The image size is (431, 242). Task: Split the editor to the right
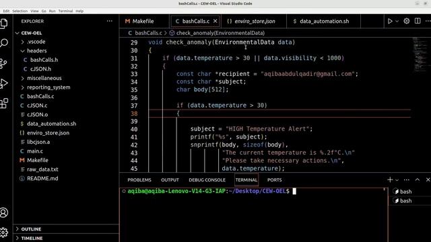click(x=418, y=21)
